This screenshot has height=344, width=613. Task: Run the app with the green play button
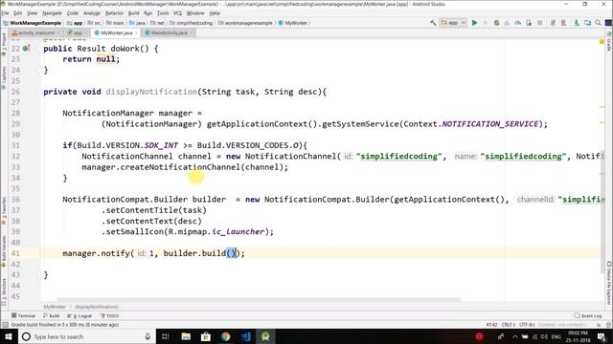(475, 23)
